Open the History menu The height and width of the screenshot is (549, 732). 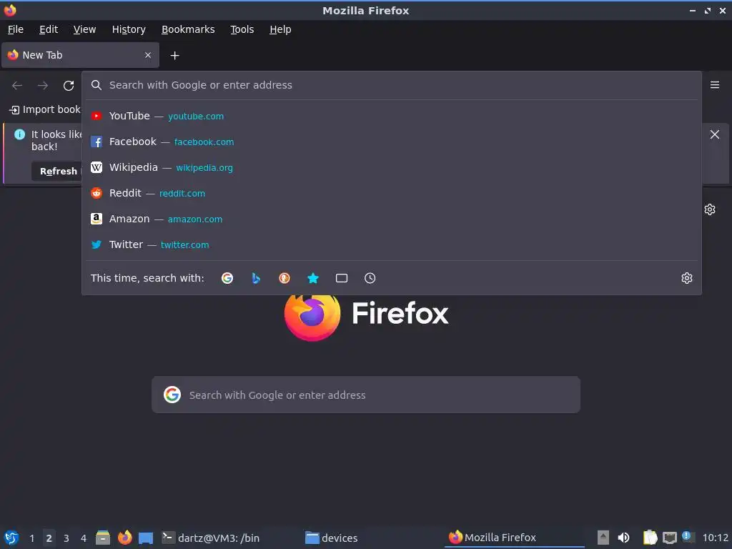click(x=129, y=29)
